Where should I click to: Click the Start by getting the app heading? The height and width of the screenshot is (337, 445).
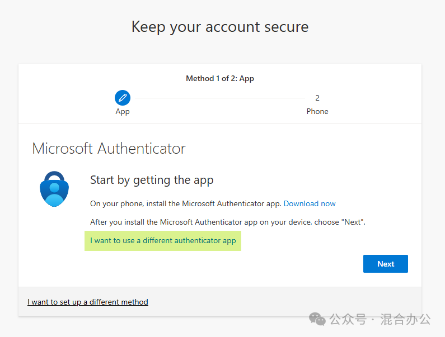152,181
